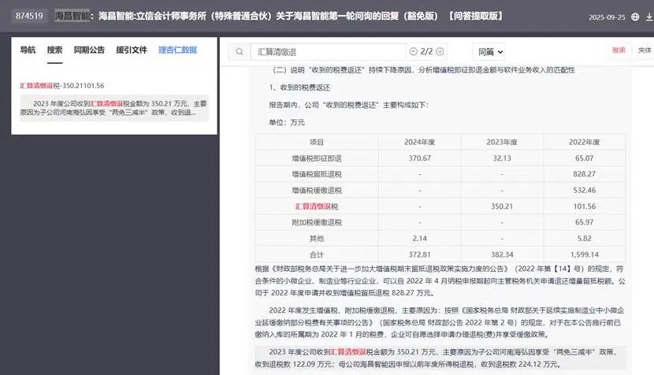
Task: Click the value 32.13 in table
Action: click(502, 158)
